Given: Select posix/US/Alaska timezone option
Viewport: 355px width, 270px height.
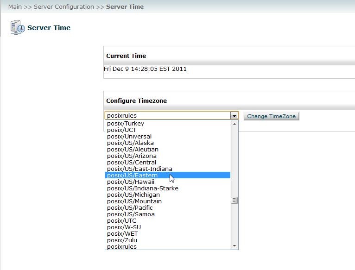Looking at the screenshot, I should click(x=168, y=143).
